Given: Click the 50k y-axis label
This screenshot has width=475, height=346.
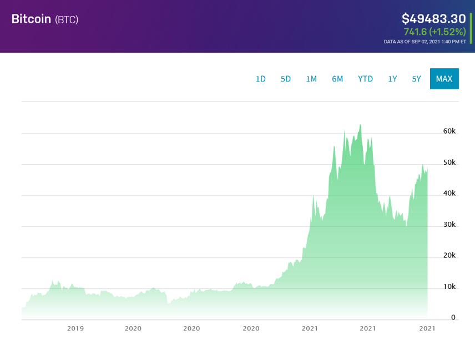Looking at the screenshot, I should point(449,162).
